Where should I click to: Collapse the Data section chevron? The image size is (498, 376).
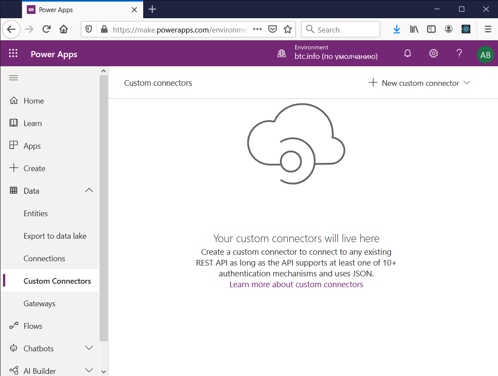click(89, 190)
